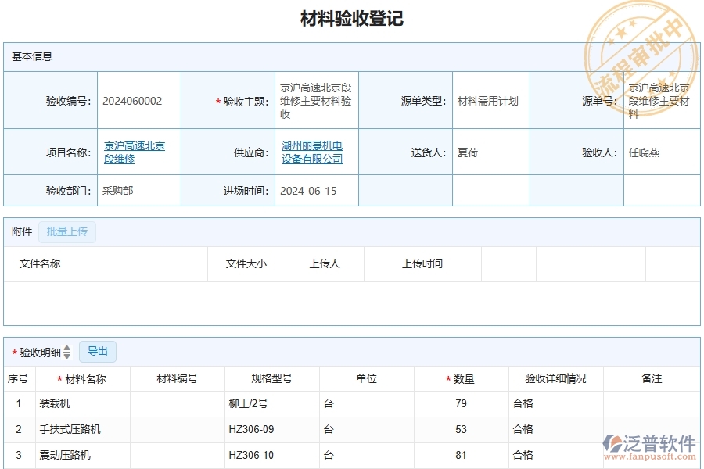This screenshot has width=704, height=469.
Task: Click the red asterisk beside 验收主题
Action: (217, 100)
